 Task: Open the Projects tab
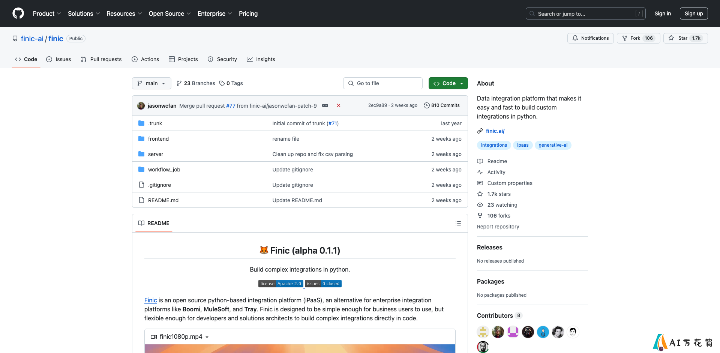(x=183, y=59)
